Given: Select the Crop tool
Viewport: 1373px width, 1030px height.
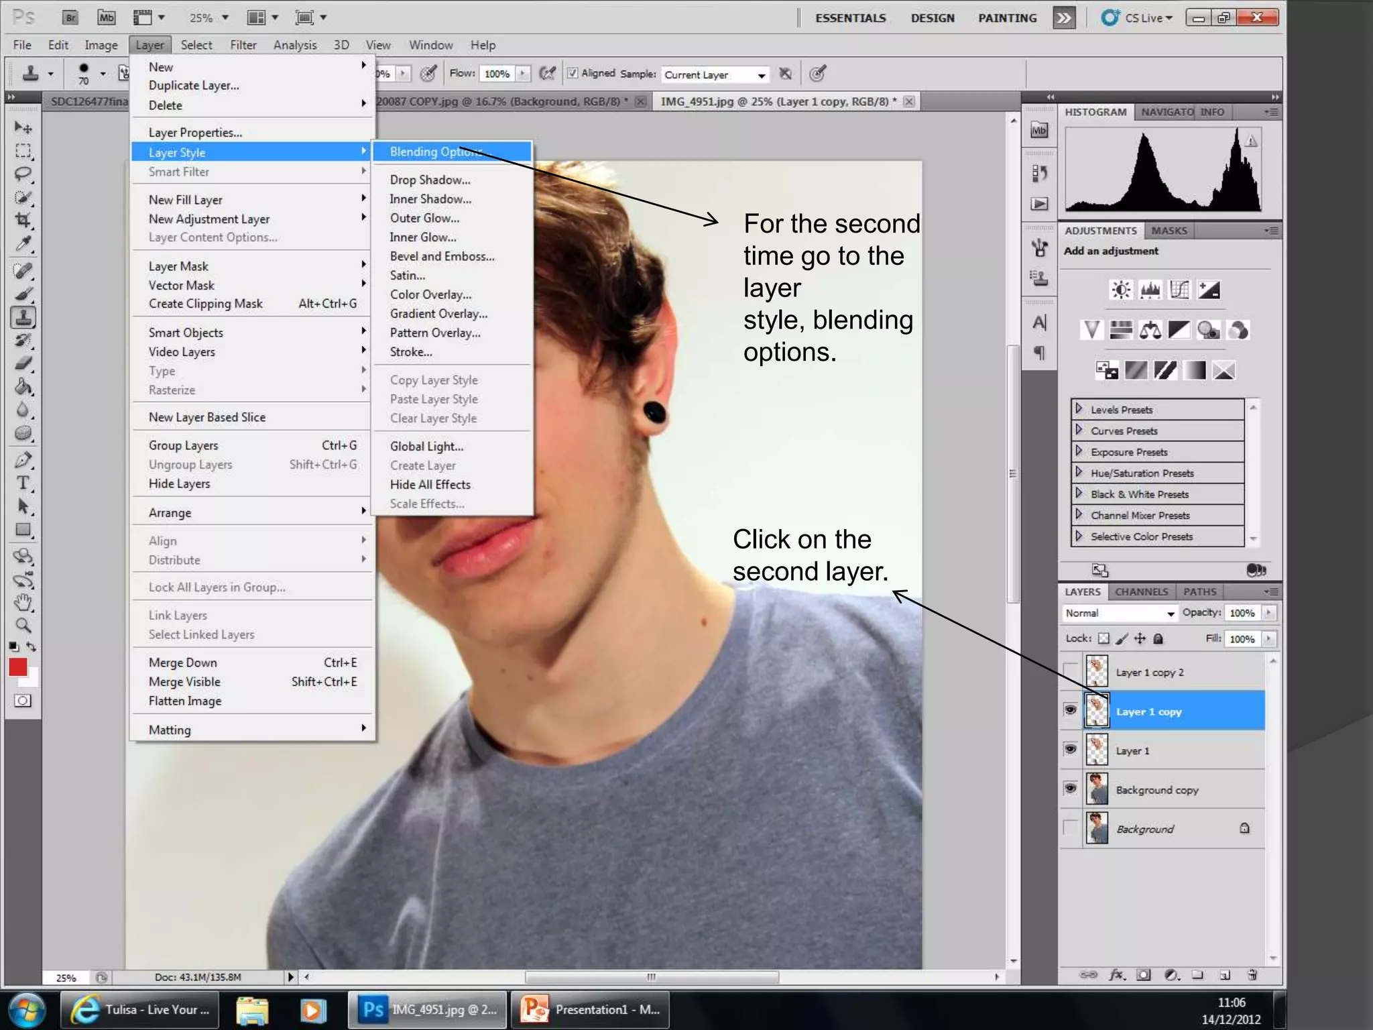Looking at the screenshot, I should (23, 220).
